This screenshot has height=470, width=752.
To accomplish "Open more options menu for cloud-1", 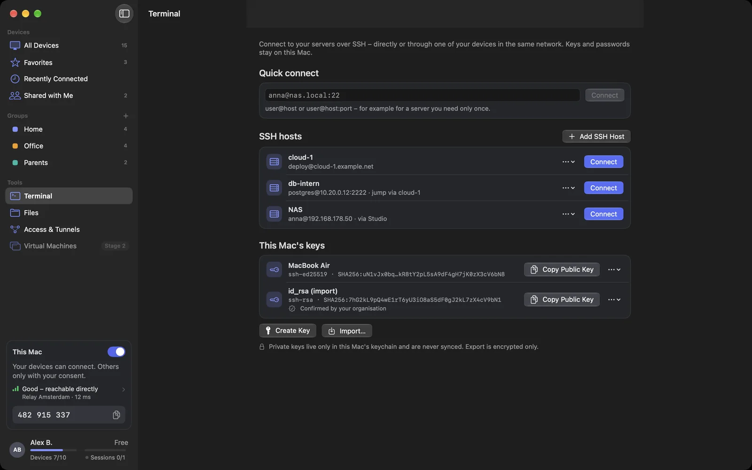I will click(568, 162).
